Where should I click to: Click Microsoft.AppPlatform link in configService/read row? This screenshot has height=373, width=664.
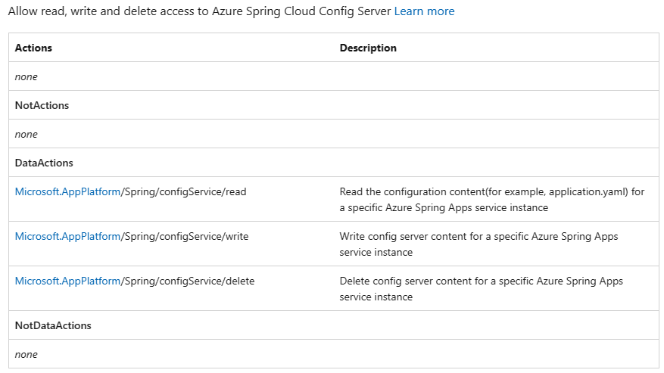(x=67, y=191)
